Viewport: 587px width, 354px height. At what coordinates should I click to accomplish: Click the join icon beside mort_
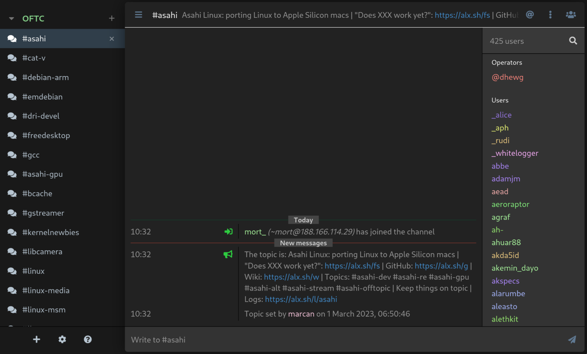[228, 232]
